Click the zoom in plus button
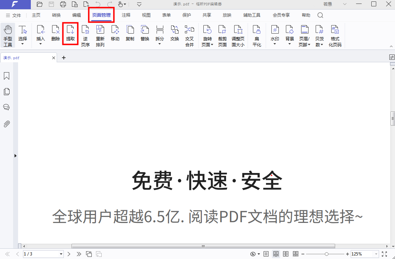Screen dimensions: 395x259 (x=348, y=254)
